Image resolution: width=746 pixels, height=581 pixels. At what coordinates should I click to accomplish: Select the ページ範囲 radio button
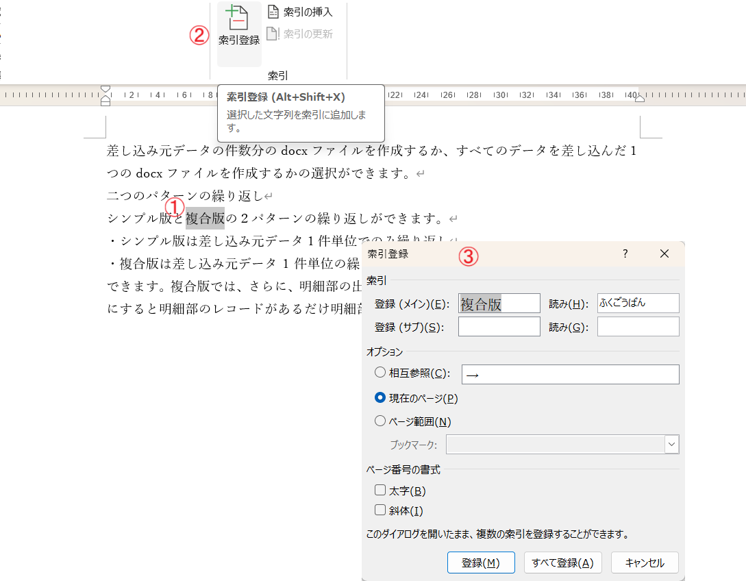(x=380, y=421)
